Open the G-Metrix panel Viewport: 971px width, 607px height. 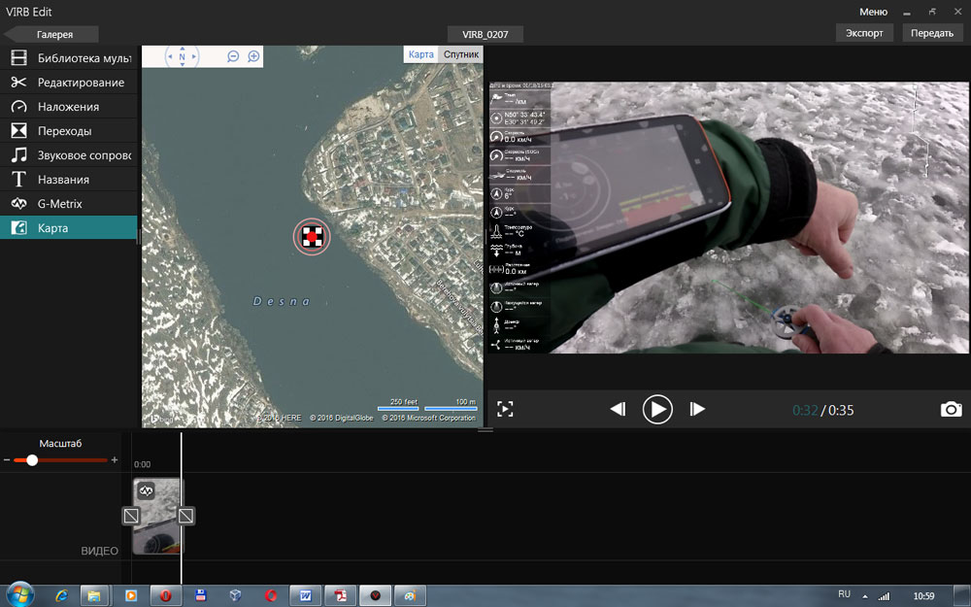point(59,204)
